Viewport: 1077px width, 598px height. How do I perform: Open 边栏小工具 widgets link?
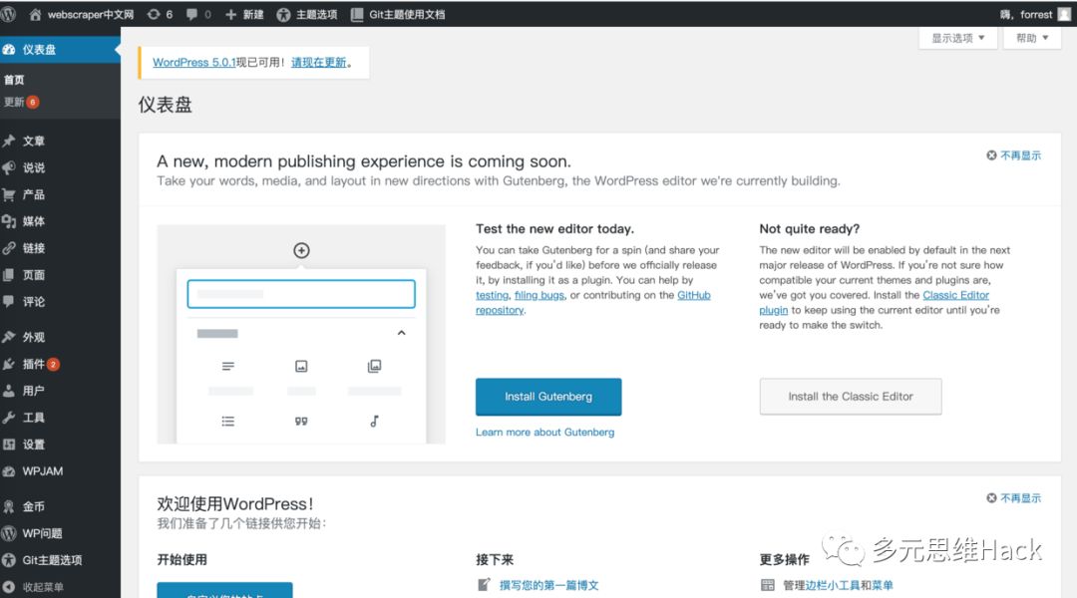tap(833, 585)
